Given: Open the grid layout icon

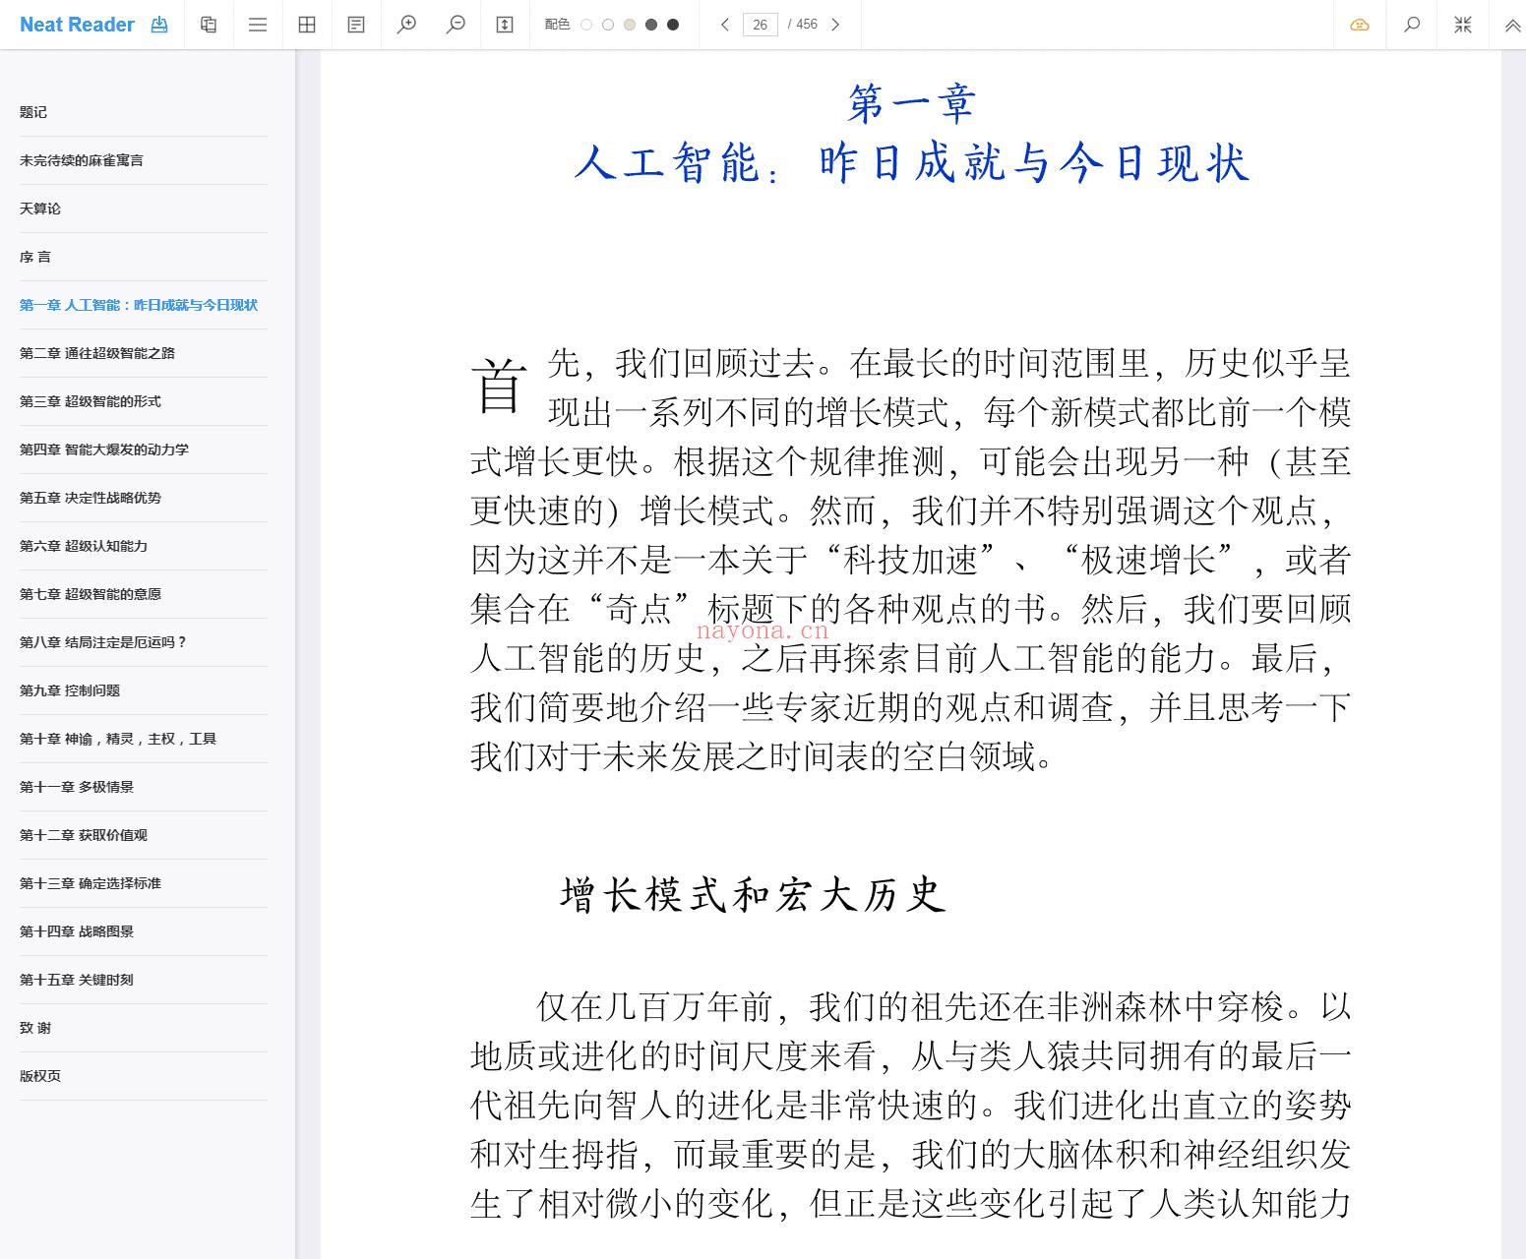Looking at the screenshot, I should tap(307, 25).
